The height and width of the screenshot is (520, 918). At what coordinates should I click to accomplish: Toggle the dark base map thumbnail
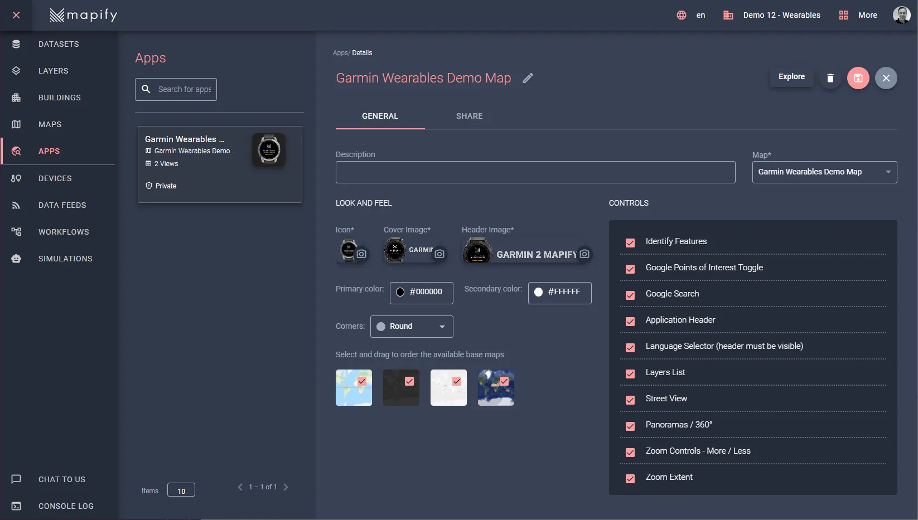(401, 387)
